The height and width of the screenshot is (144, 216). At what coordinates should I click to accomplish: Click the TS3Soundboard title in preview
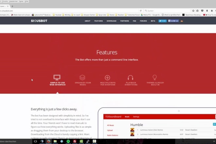pyautogui.click(x=113, y=117)
